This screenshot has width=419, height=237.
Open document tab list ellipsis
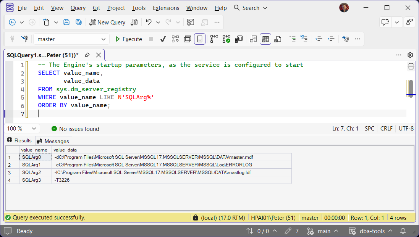coord(399,55)
